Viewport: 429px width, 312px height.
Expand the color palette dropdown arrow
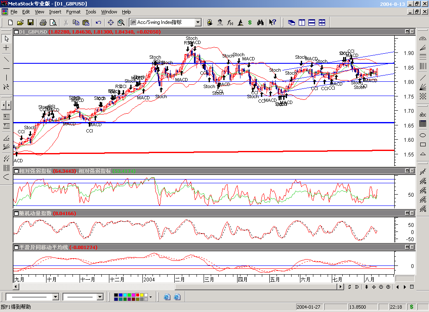(150, 297)
